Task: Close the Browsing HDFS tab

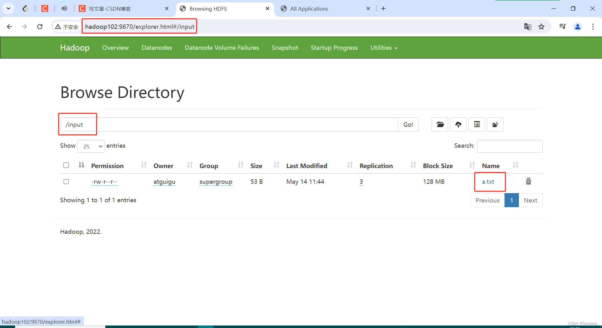Action: 267,9
